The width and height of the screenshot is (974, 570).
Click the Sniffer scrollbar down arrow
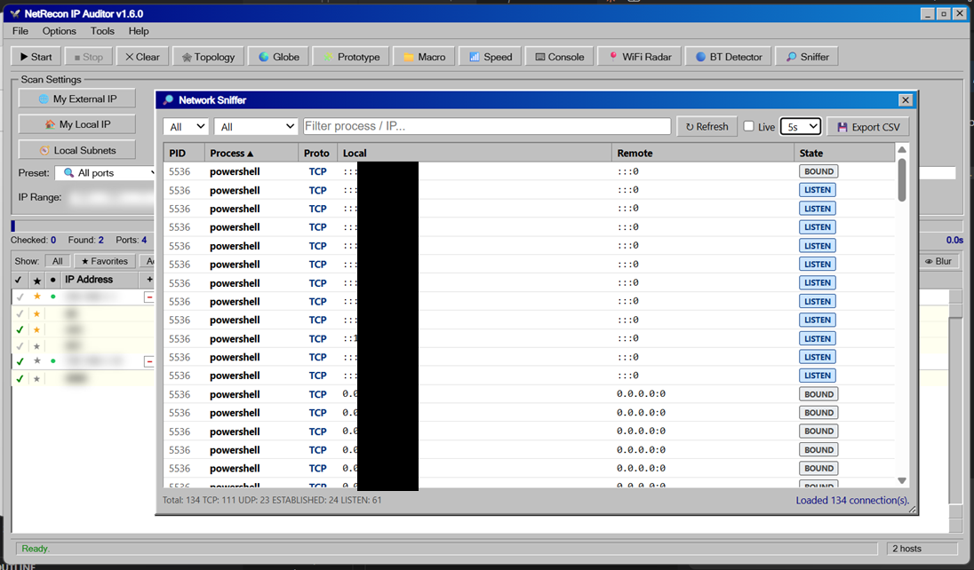pyautogui.click(x=901, y=480)
